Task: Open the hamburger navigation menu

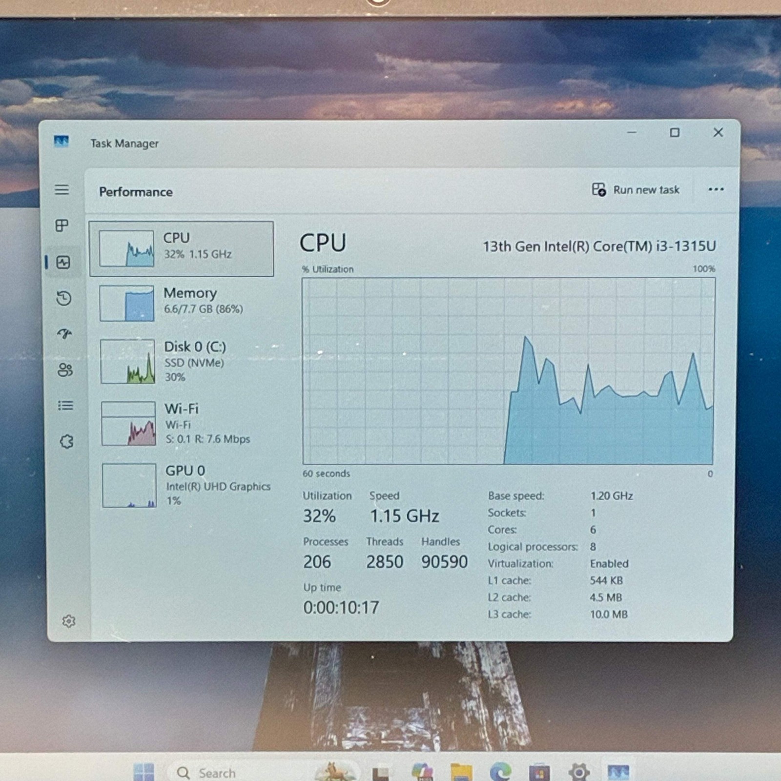Action: click(x=62, y=189)
